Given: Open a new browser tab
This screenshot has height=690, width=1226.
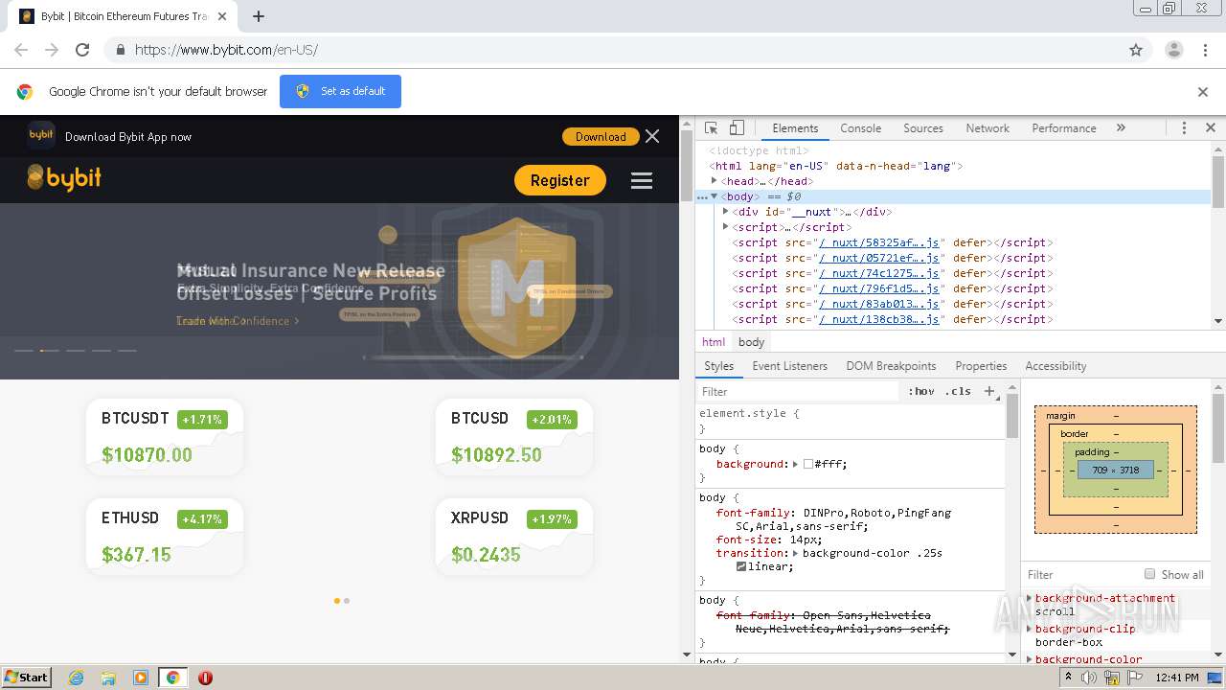Looking at the screenshot, I should coord(259,16).
